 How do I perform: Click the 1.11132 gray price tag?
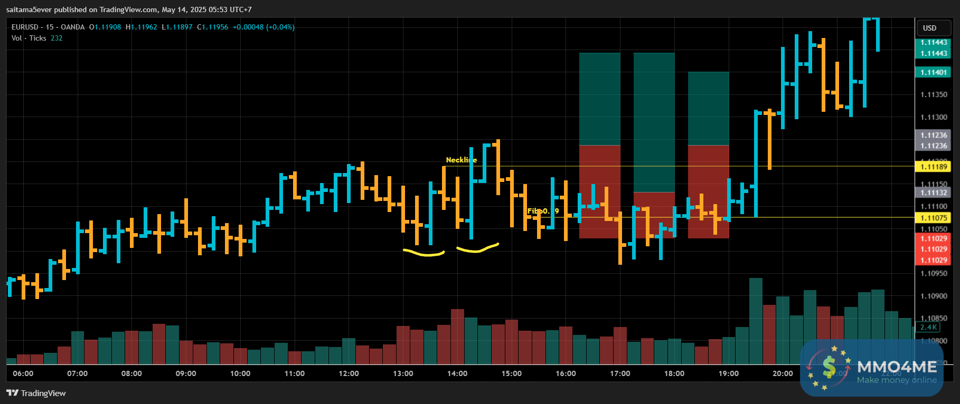(933, 193)
